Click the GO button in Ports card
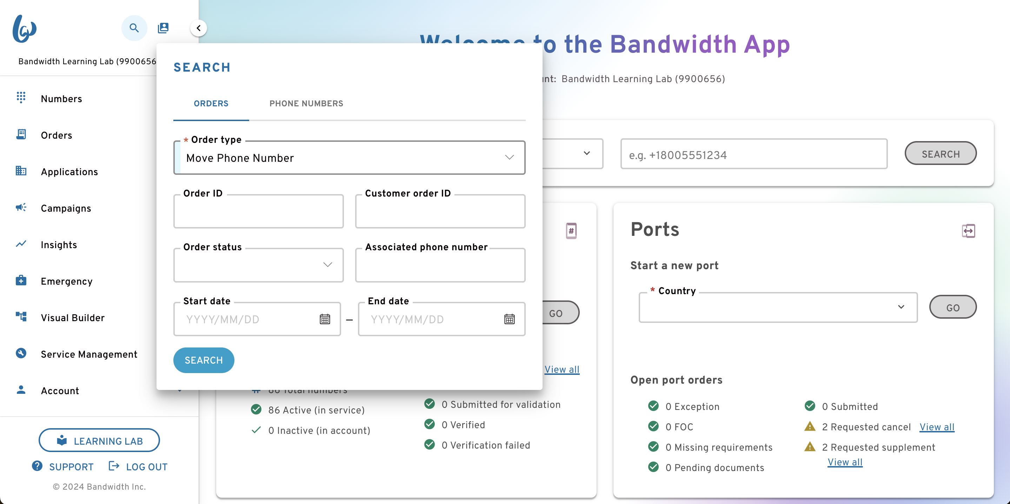 click(953, 307)
